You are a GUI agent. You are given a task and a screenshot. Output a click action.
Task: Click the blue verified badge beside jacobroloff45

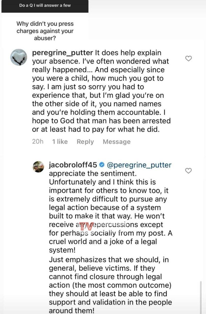(x=102, y=165)
